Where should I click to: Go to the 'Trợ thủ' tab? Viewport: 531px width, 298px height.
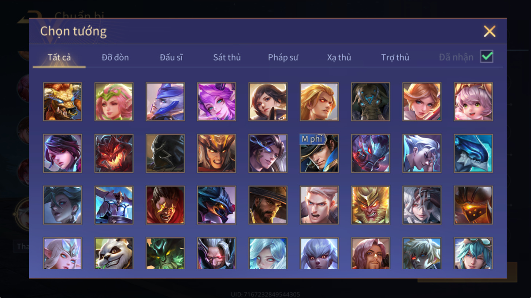point(395,57)
